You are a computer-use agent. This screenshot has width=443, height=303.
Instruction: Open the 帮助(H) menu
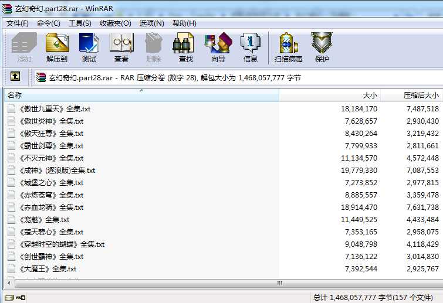click(184, 23)
